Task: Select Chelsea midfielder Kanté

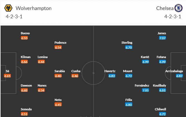Action: [x=145, y=57]
